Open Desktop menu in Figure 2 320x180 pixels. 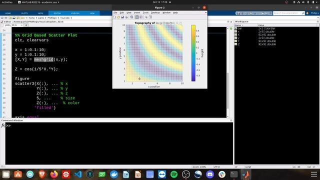(x=155, y=12)
